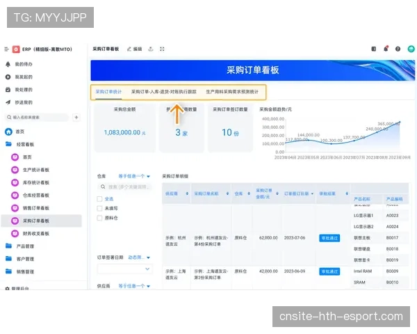
Task: Sort by 采购订单金额/元 column
Action: 277,193
